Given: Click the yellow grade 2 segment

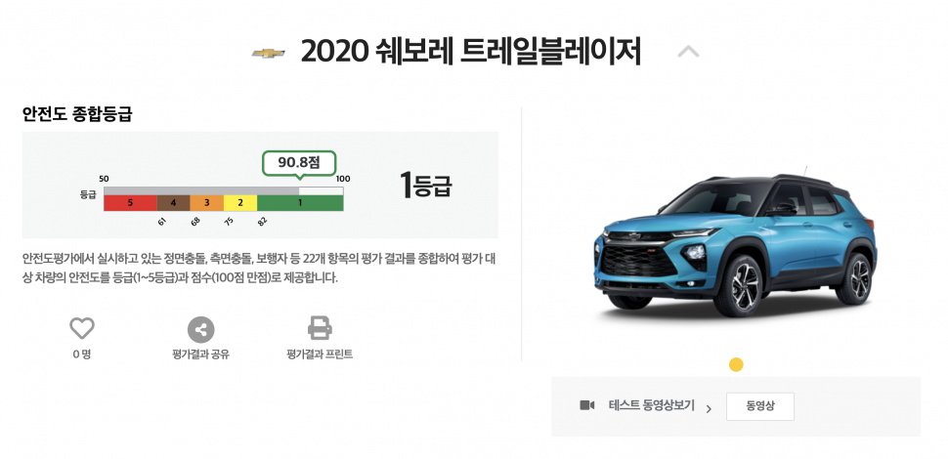Looking at the screenshot, I should coord(240,203).
